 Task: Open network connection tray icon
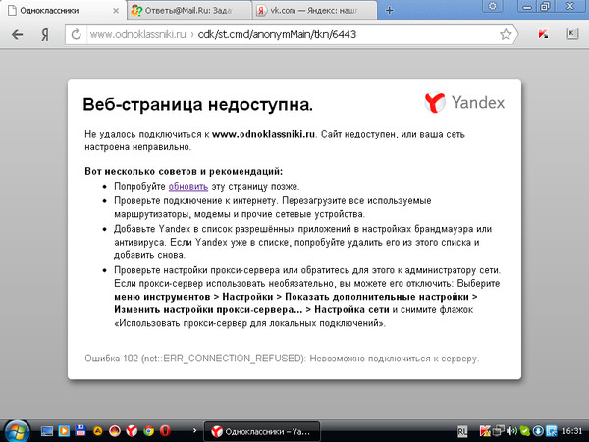point(499,431)
